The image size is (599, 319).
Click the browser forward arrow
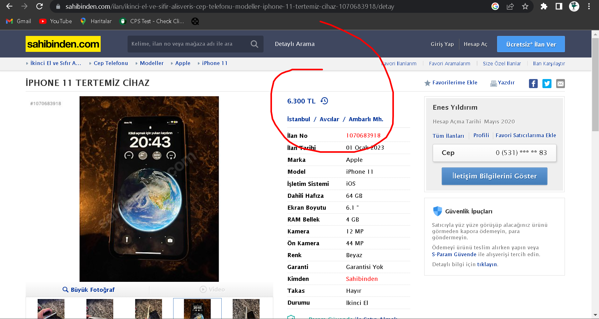pos(24,6)
